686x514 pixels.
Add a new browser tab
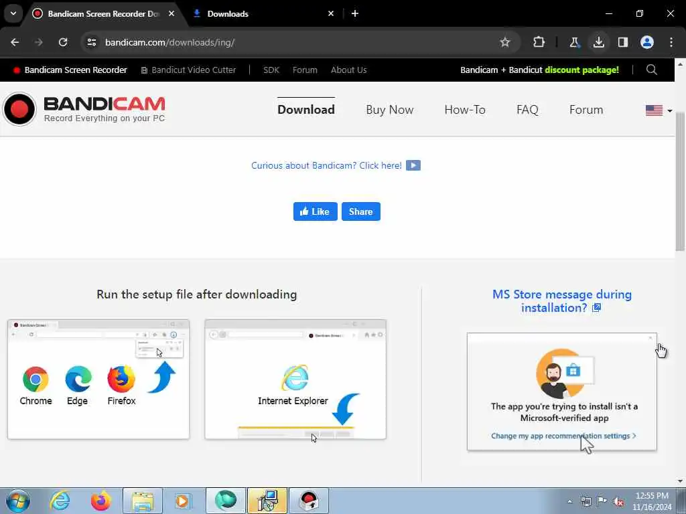355,13
